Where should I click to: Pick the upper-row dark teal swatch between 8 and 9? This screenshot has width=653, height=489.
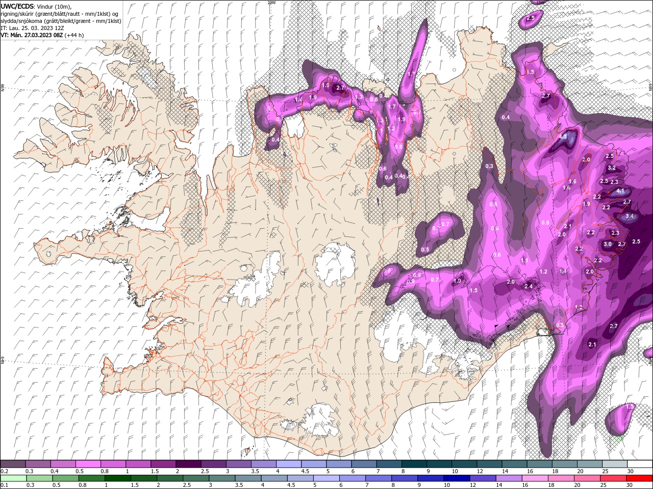click(414, 464)
